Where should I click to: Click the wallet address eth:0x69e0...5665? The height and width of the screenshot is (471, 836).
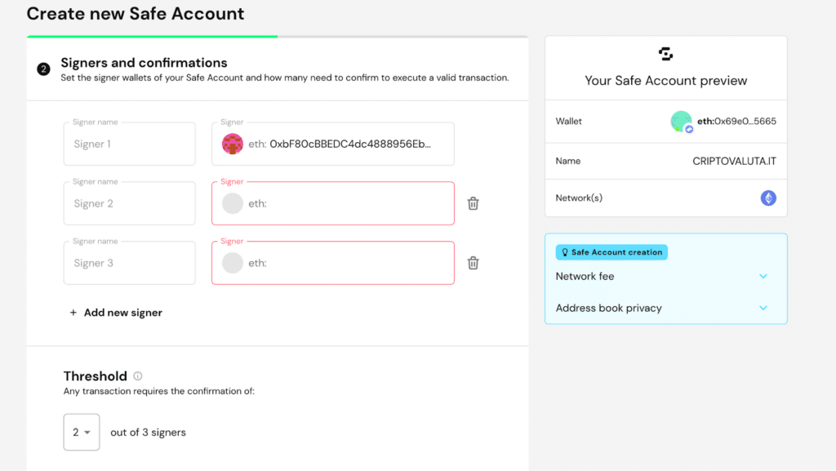point(737,122)
